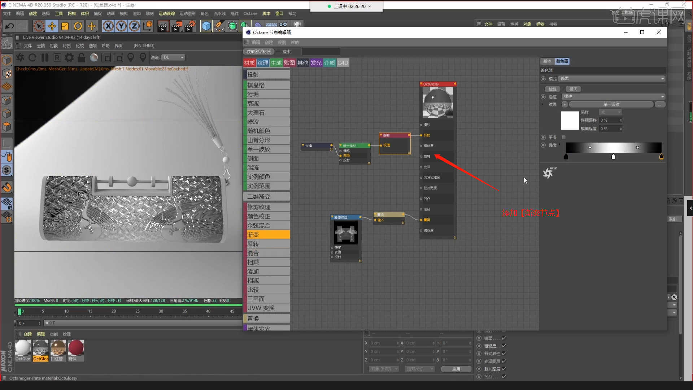The height and width of the screenshot is (390, 693).
Task: Switch the coordinate system icon
Action: 148,26
